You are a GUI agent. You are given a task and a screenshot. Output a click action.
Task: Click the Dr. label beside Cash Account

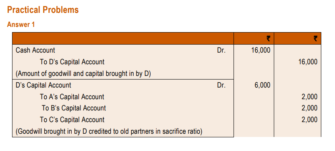click(x=221, y=50)
